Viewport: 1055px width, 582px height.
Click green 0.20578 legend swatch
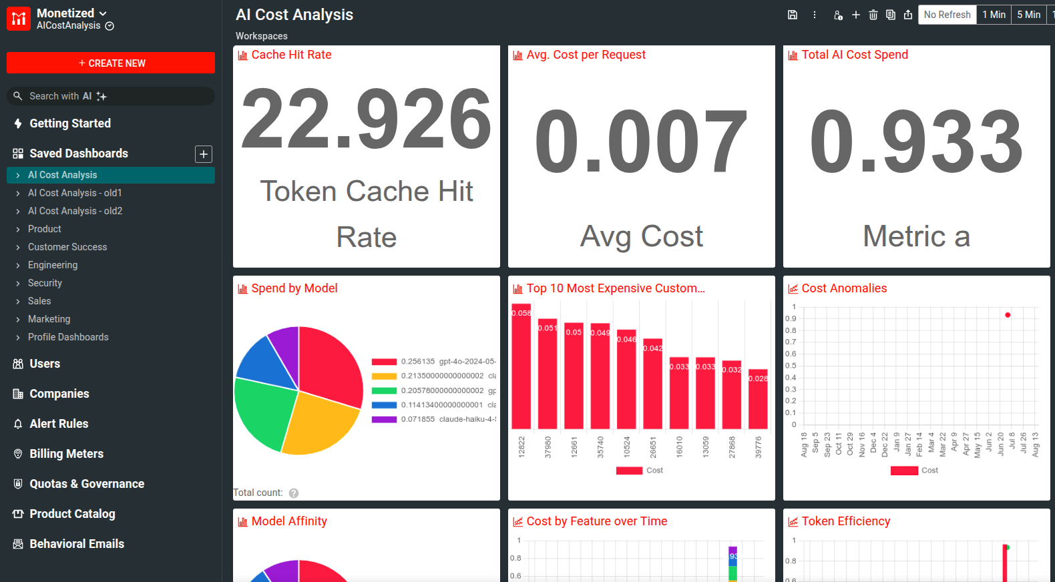click(x=384, y=390)
